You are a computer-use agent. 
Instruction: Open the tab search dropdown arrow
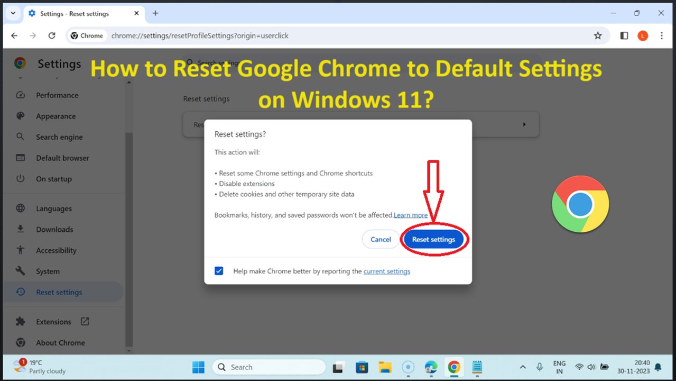pos(13,13)
